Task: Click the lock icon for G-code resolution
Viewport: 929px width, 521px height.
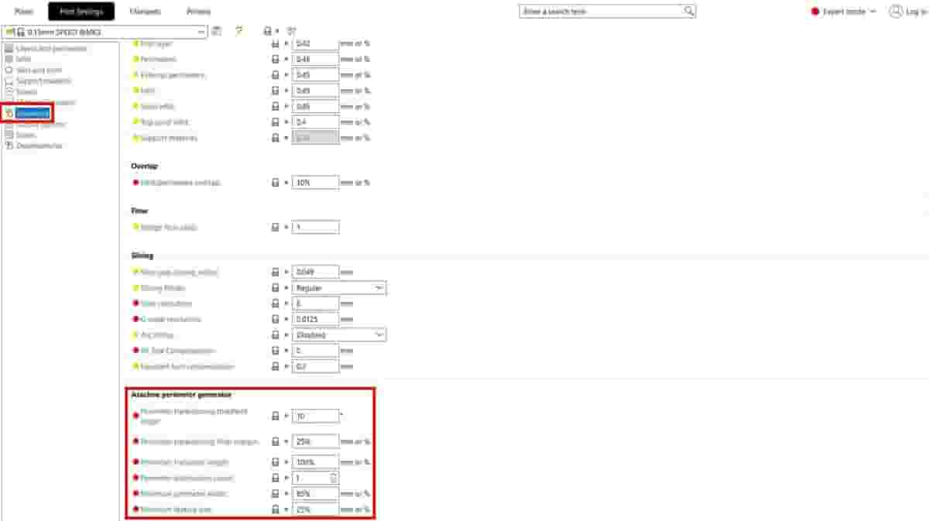Action: click(275, 319)
